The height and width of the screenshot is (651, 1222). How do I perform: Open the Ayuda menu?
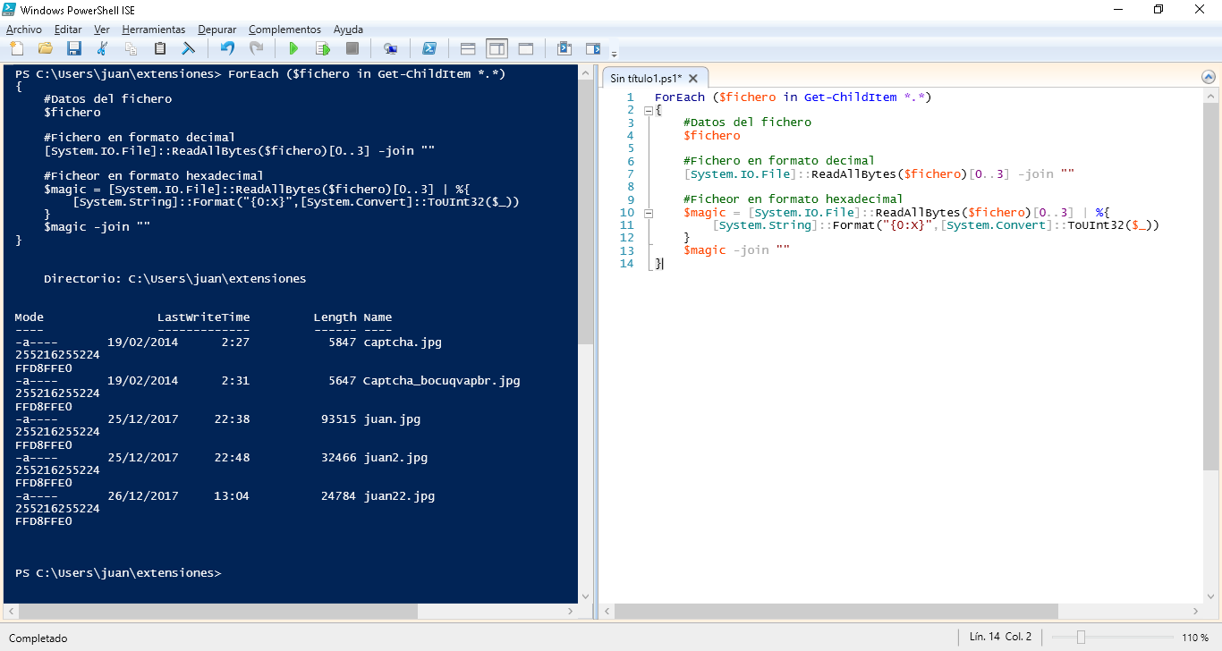(x=348, y=30)
